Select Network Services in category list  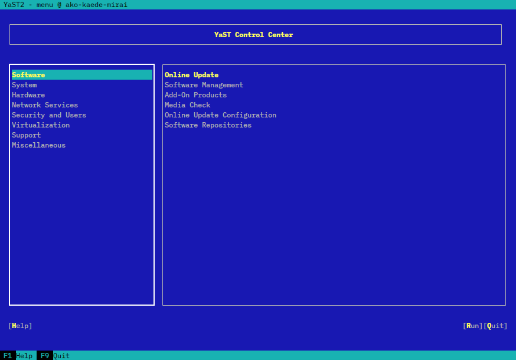coord(45,105)
